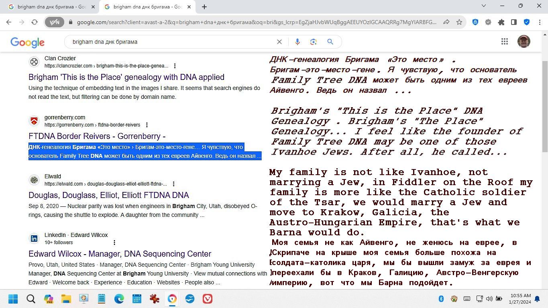This screenshot has height=308, width=548.
Task: Open the blue padlock shield privacy extension
Action: [x=475, y=22]
